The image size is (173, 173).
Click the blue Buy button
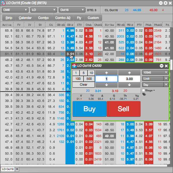pyautogui.click(x=89, y=109)
